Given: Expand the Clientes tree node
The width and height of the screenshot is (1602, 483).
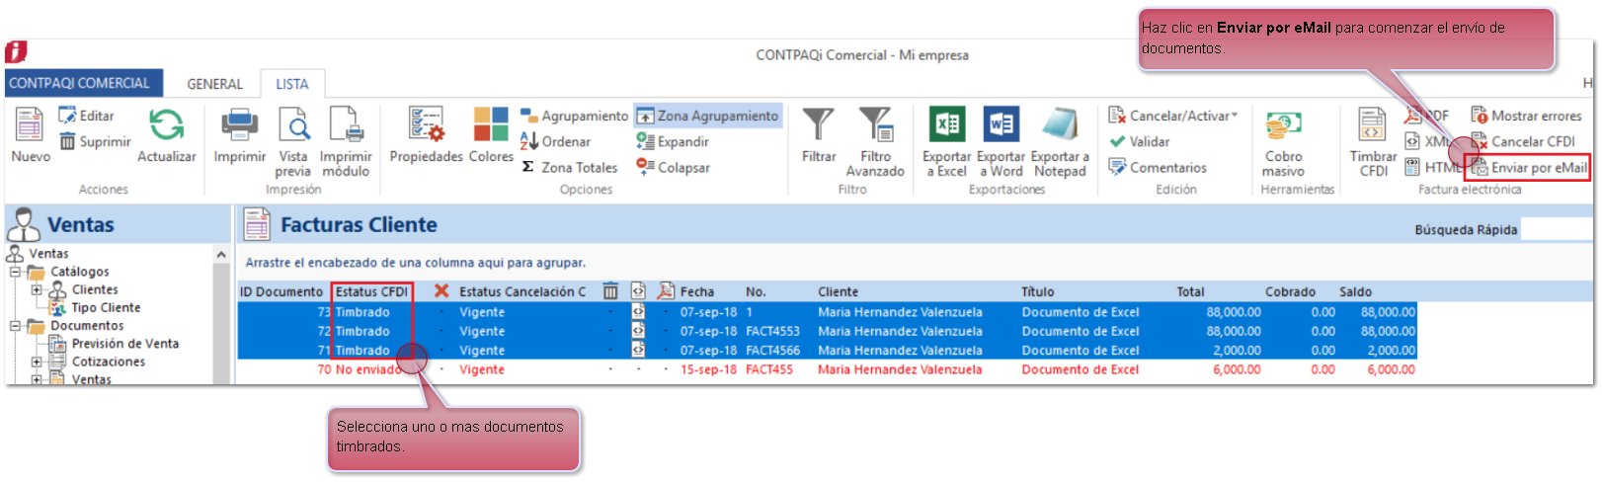Looking at the screenshot, I should (37, 289).
